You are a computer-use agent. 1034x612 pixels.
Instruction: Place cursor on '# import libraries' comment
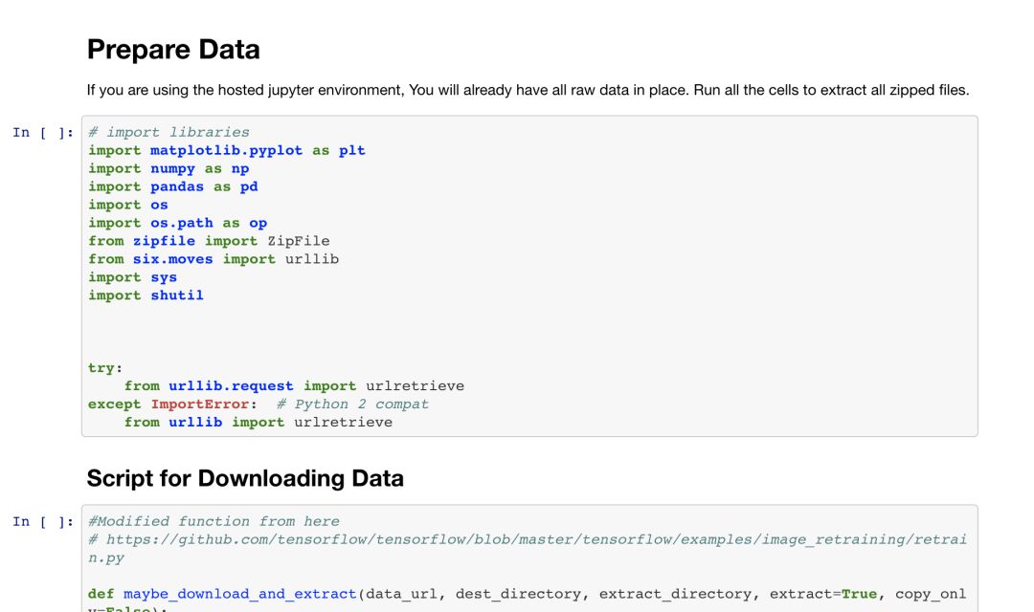click(x=169, y=132)
